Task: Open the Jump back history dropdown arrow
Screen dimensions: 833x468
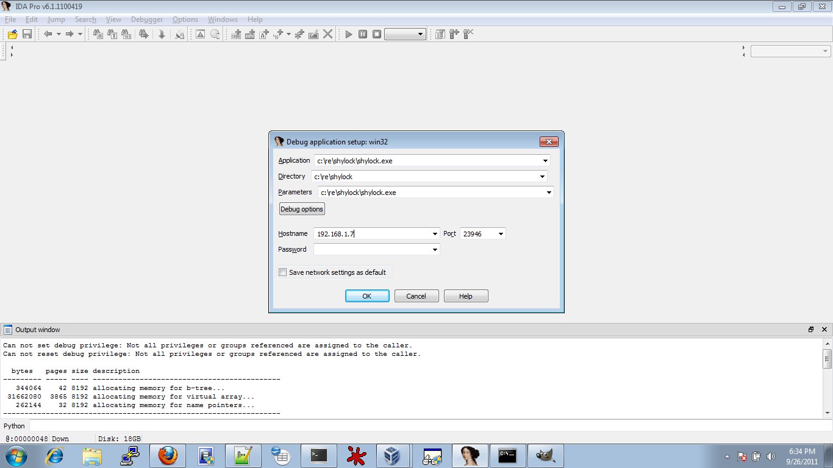Action: coord(59,34)
